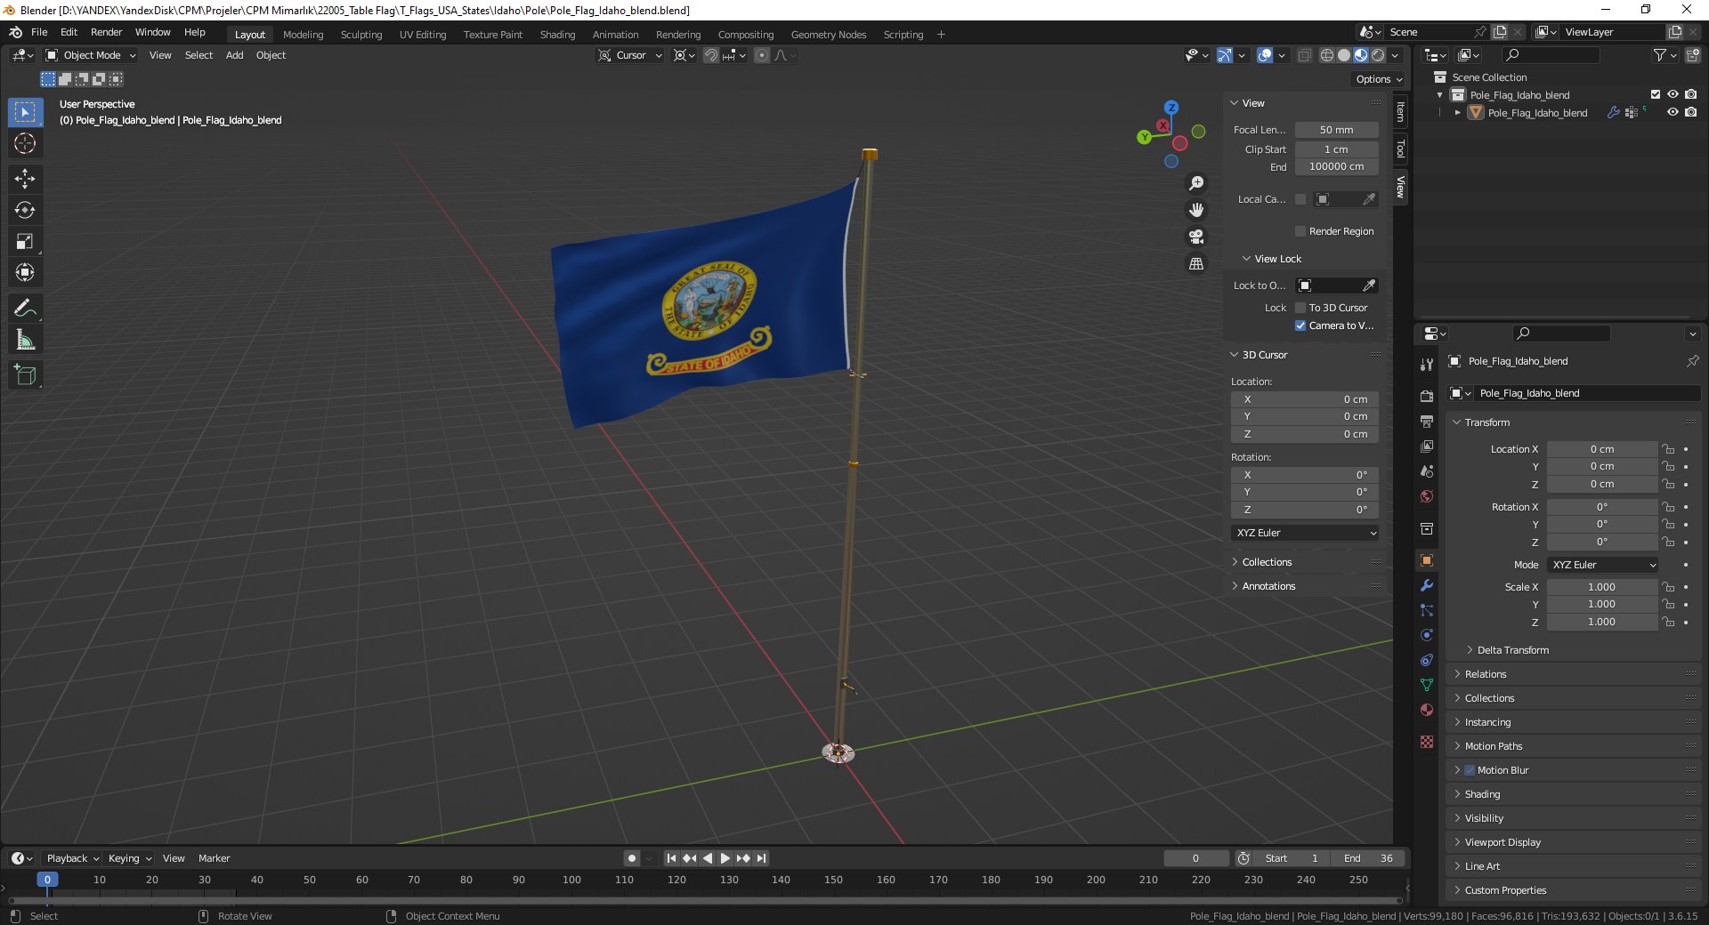The image size is (1709, 925).
Task: Toggle the camera view icon
Action: click(x=1196, y=237)
